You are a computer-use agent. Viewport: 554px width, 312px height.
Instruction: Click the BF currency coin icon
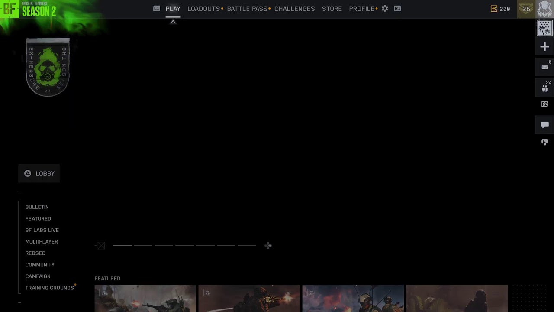(494, 9)
